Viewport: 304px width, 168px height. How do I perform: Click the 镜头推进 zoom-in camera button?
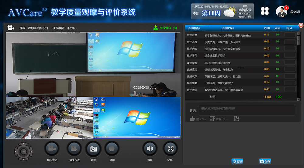[x=52, y=149]
